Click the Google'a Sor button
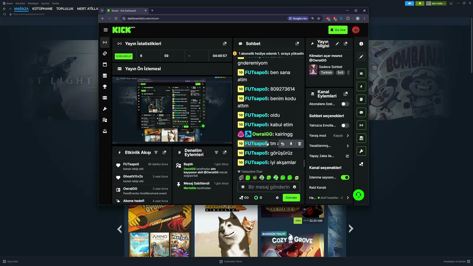This screenshot has width=473, height=266. (298, 18)
